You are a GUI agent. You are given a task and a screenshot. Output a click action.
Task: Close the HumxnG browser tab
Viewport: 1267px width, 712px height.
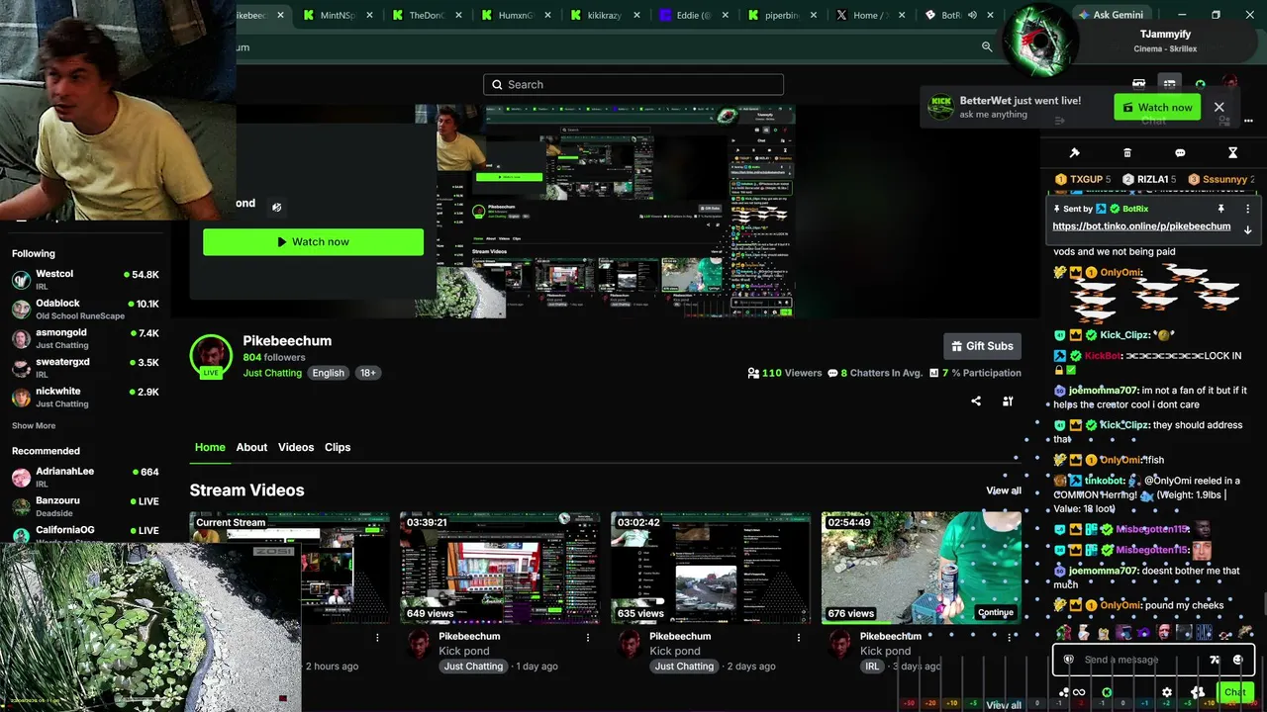click(547, 15)
